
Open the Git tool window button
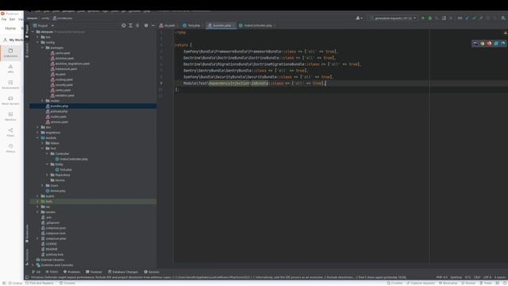pos(37,272)
